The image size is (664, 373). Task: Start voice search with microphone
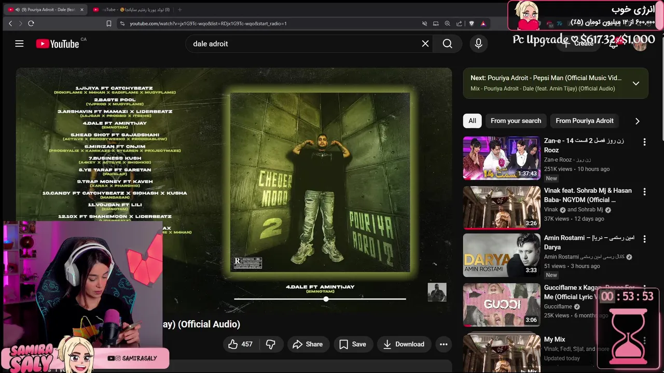click(x=478, y=44)
